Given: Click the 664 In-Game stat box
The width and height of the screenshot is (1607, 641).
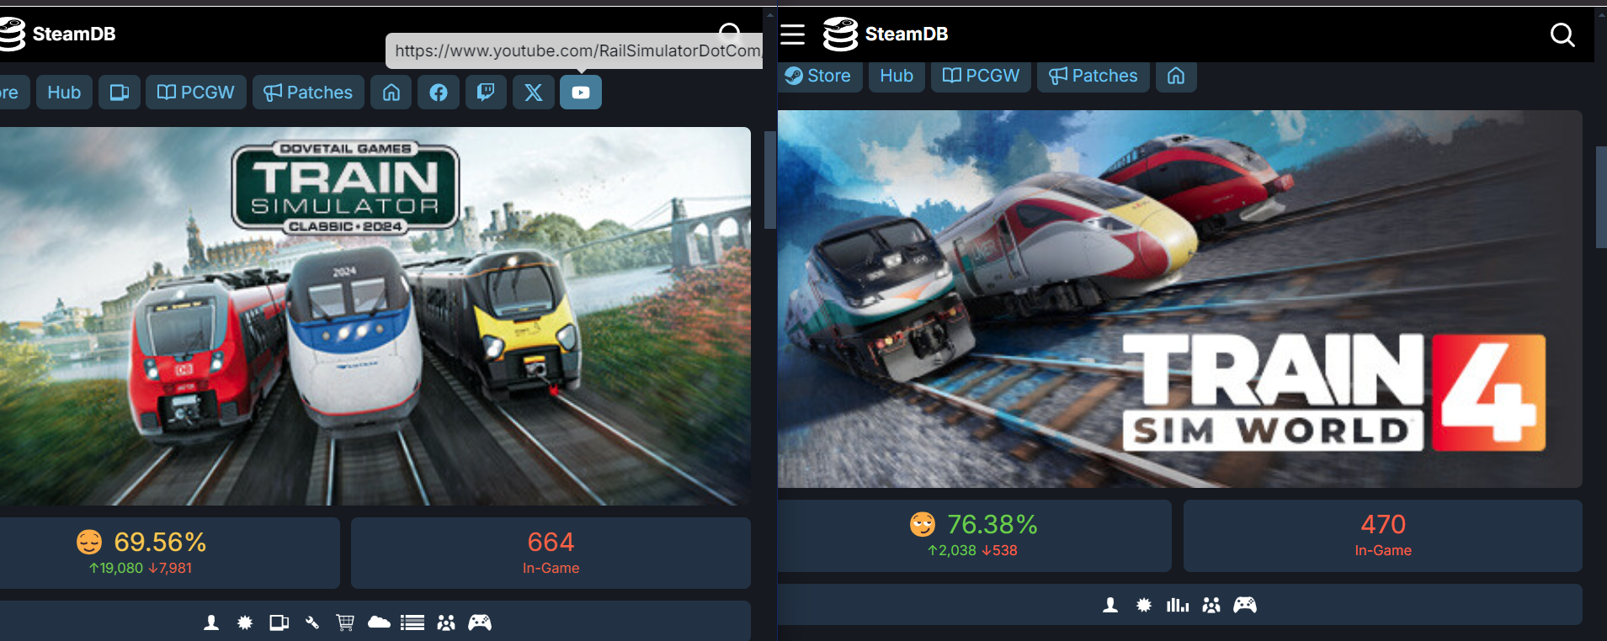Looking at the screenshot, I should [551, 553].
